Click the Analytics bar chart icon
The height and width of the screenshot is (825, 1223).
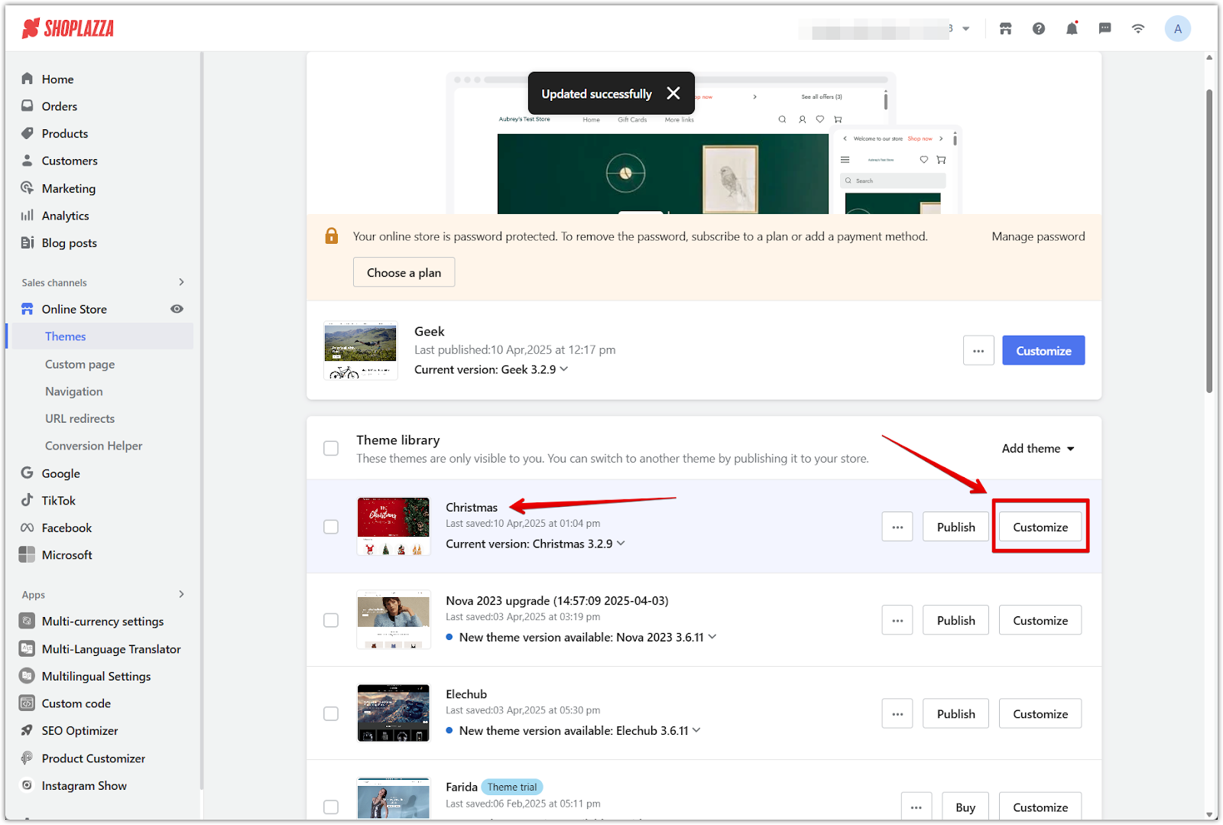28,216
